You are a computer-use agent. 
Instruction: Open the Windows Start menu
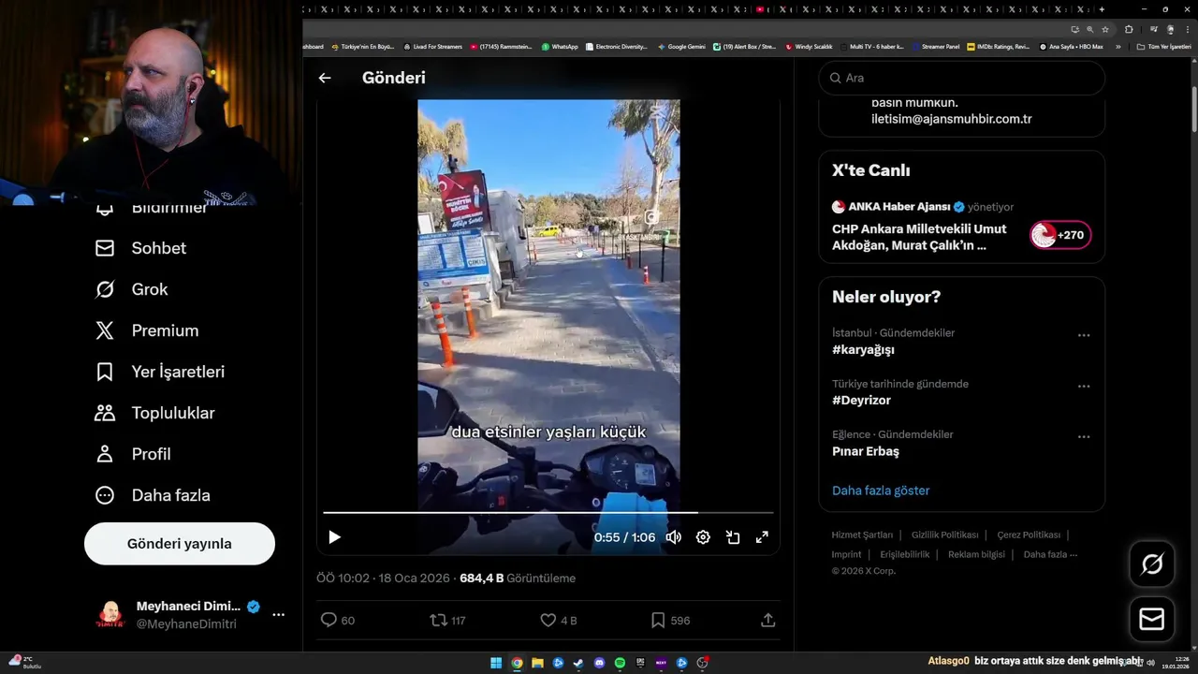[495, 663]
